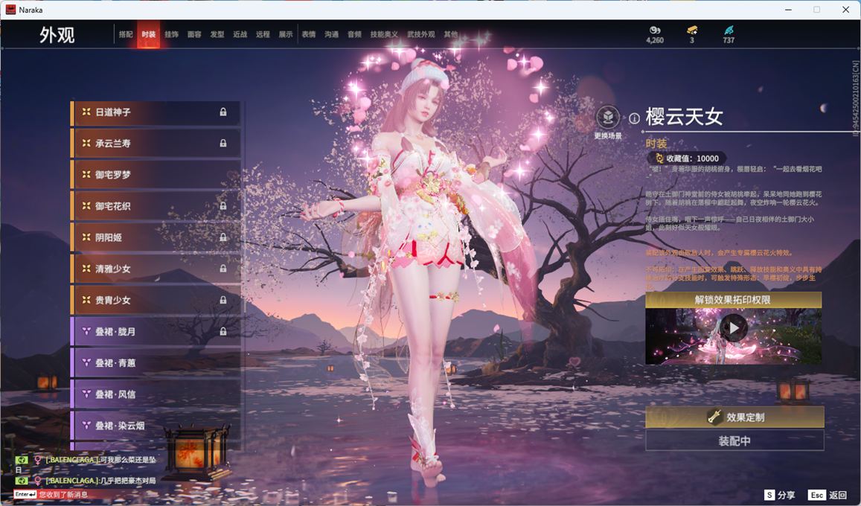Click the 解锁效果拓印权限 banner

pyautogui.click(x=733, y=300)
